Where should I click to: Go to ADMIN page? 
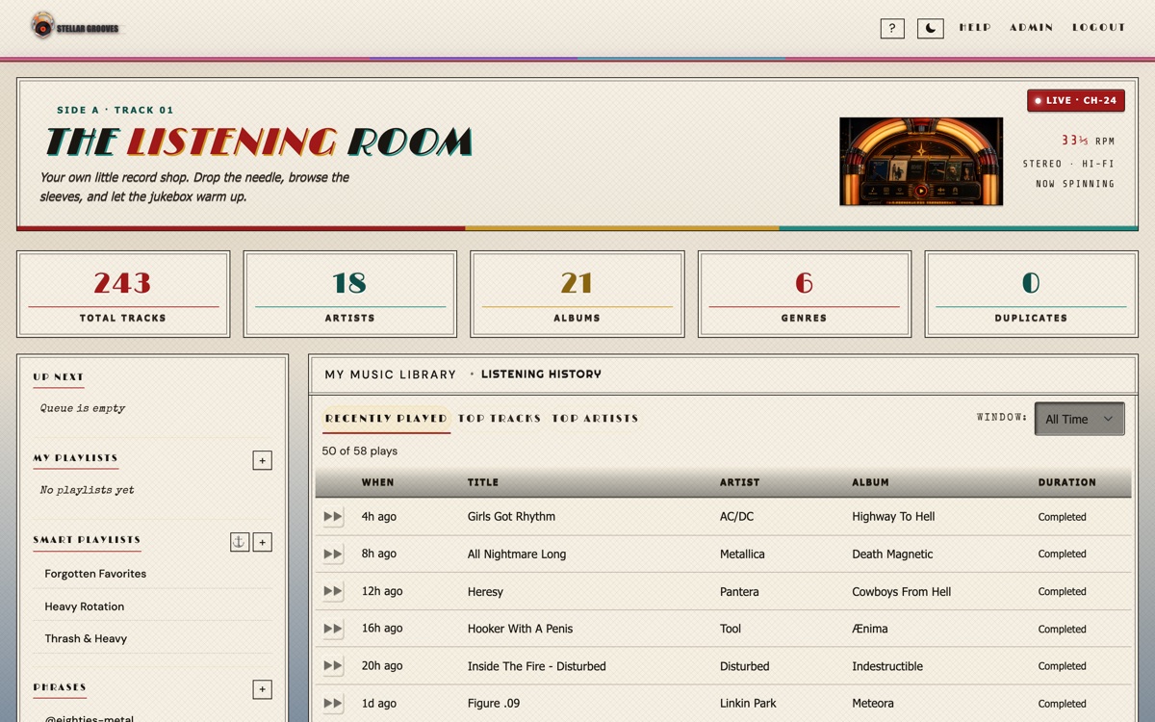pyautogui.click(x=1032, y=28)
